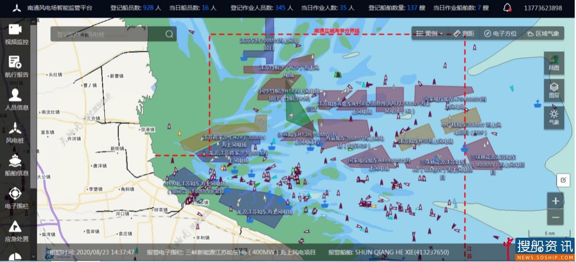This screenshot has width=576, height=262.
Task: Select the 电子方位 electronic bearing tool
Action: point(501,33)
